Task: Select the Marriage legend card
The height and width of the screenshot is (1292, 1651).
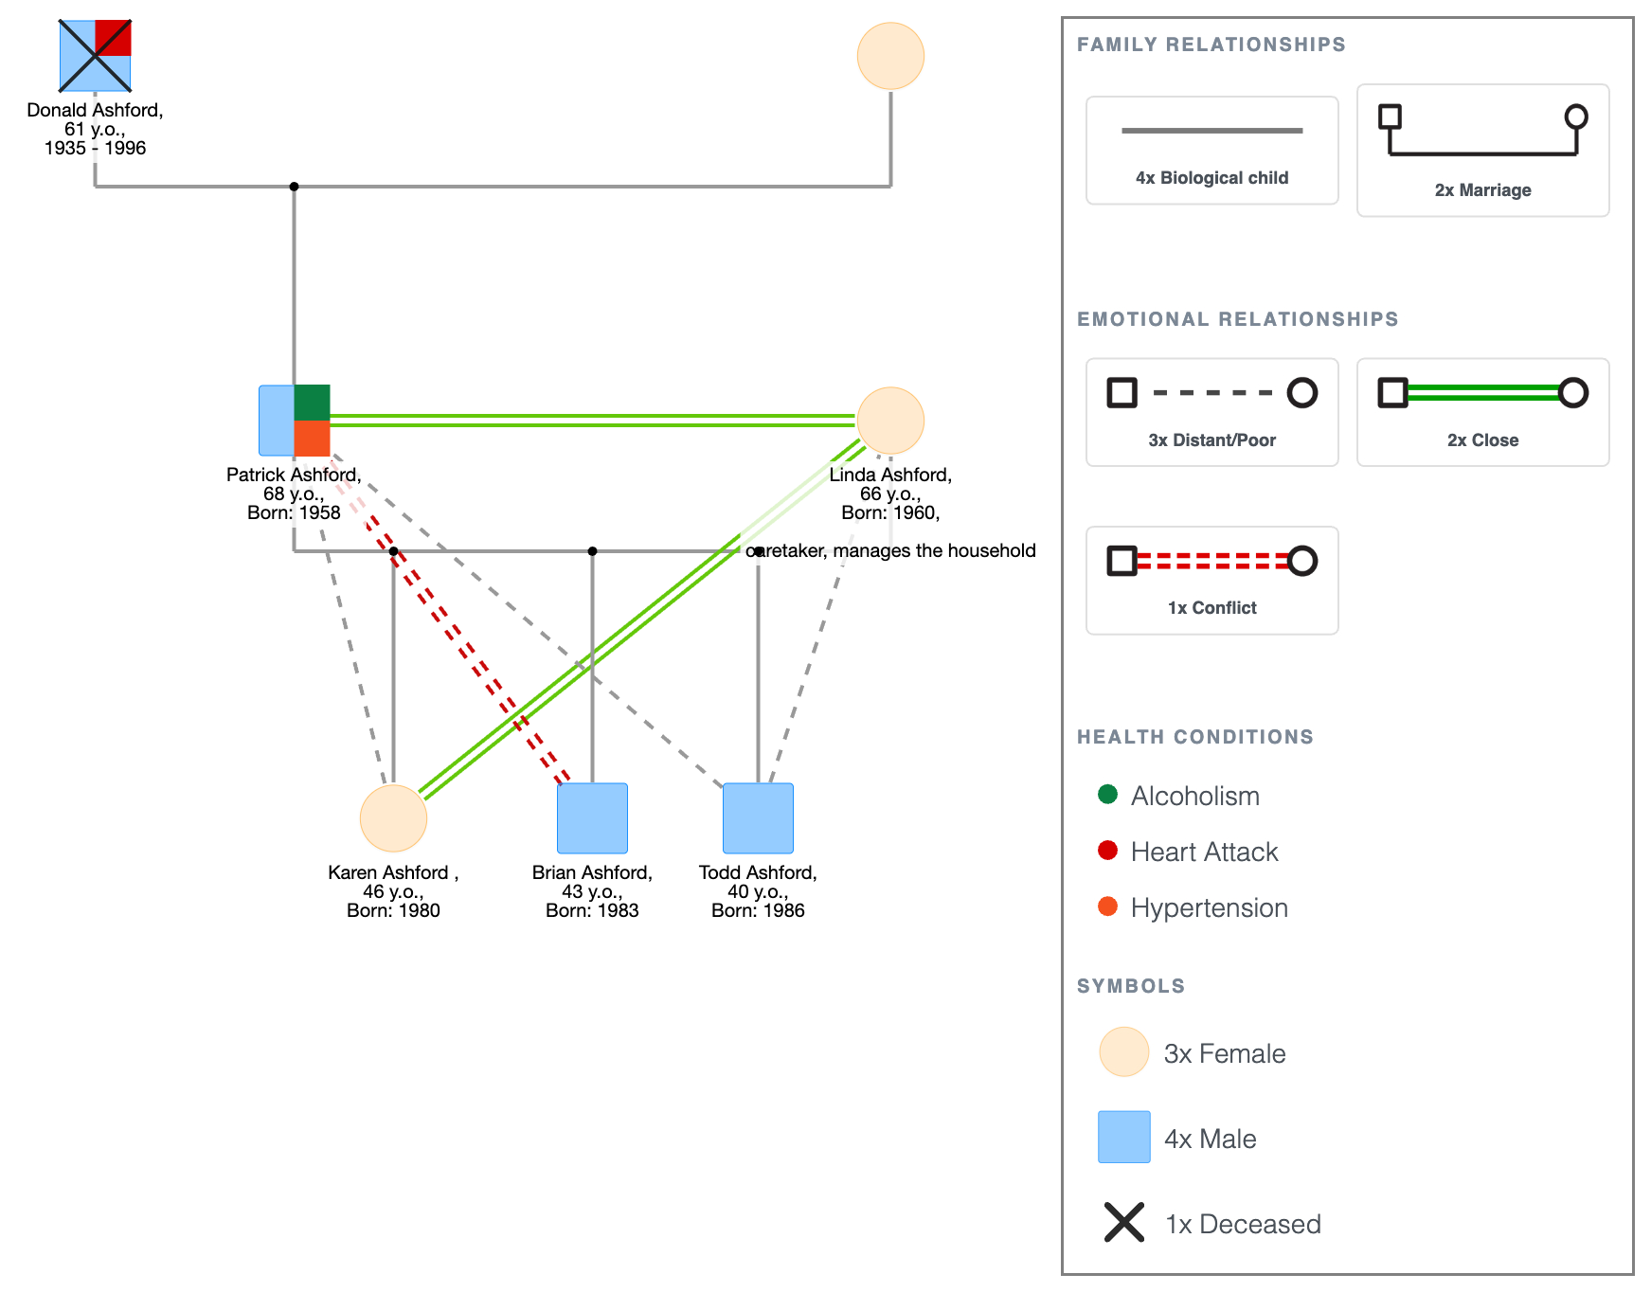Action: click(x=1483, y=150)
